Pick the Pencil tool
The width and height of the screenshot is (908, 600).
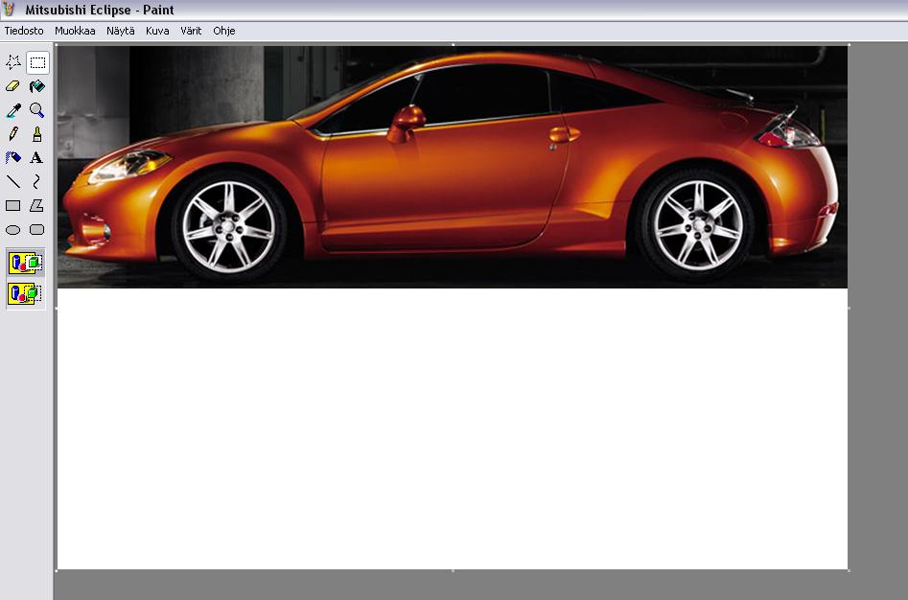click(x=13, y=134)
